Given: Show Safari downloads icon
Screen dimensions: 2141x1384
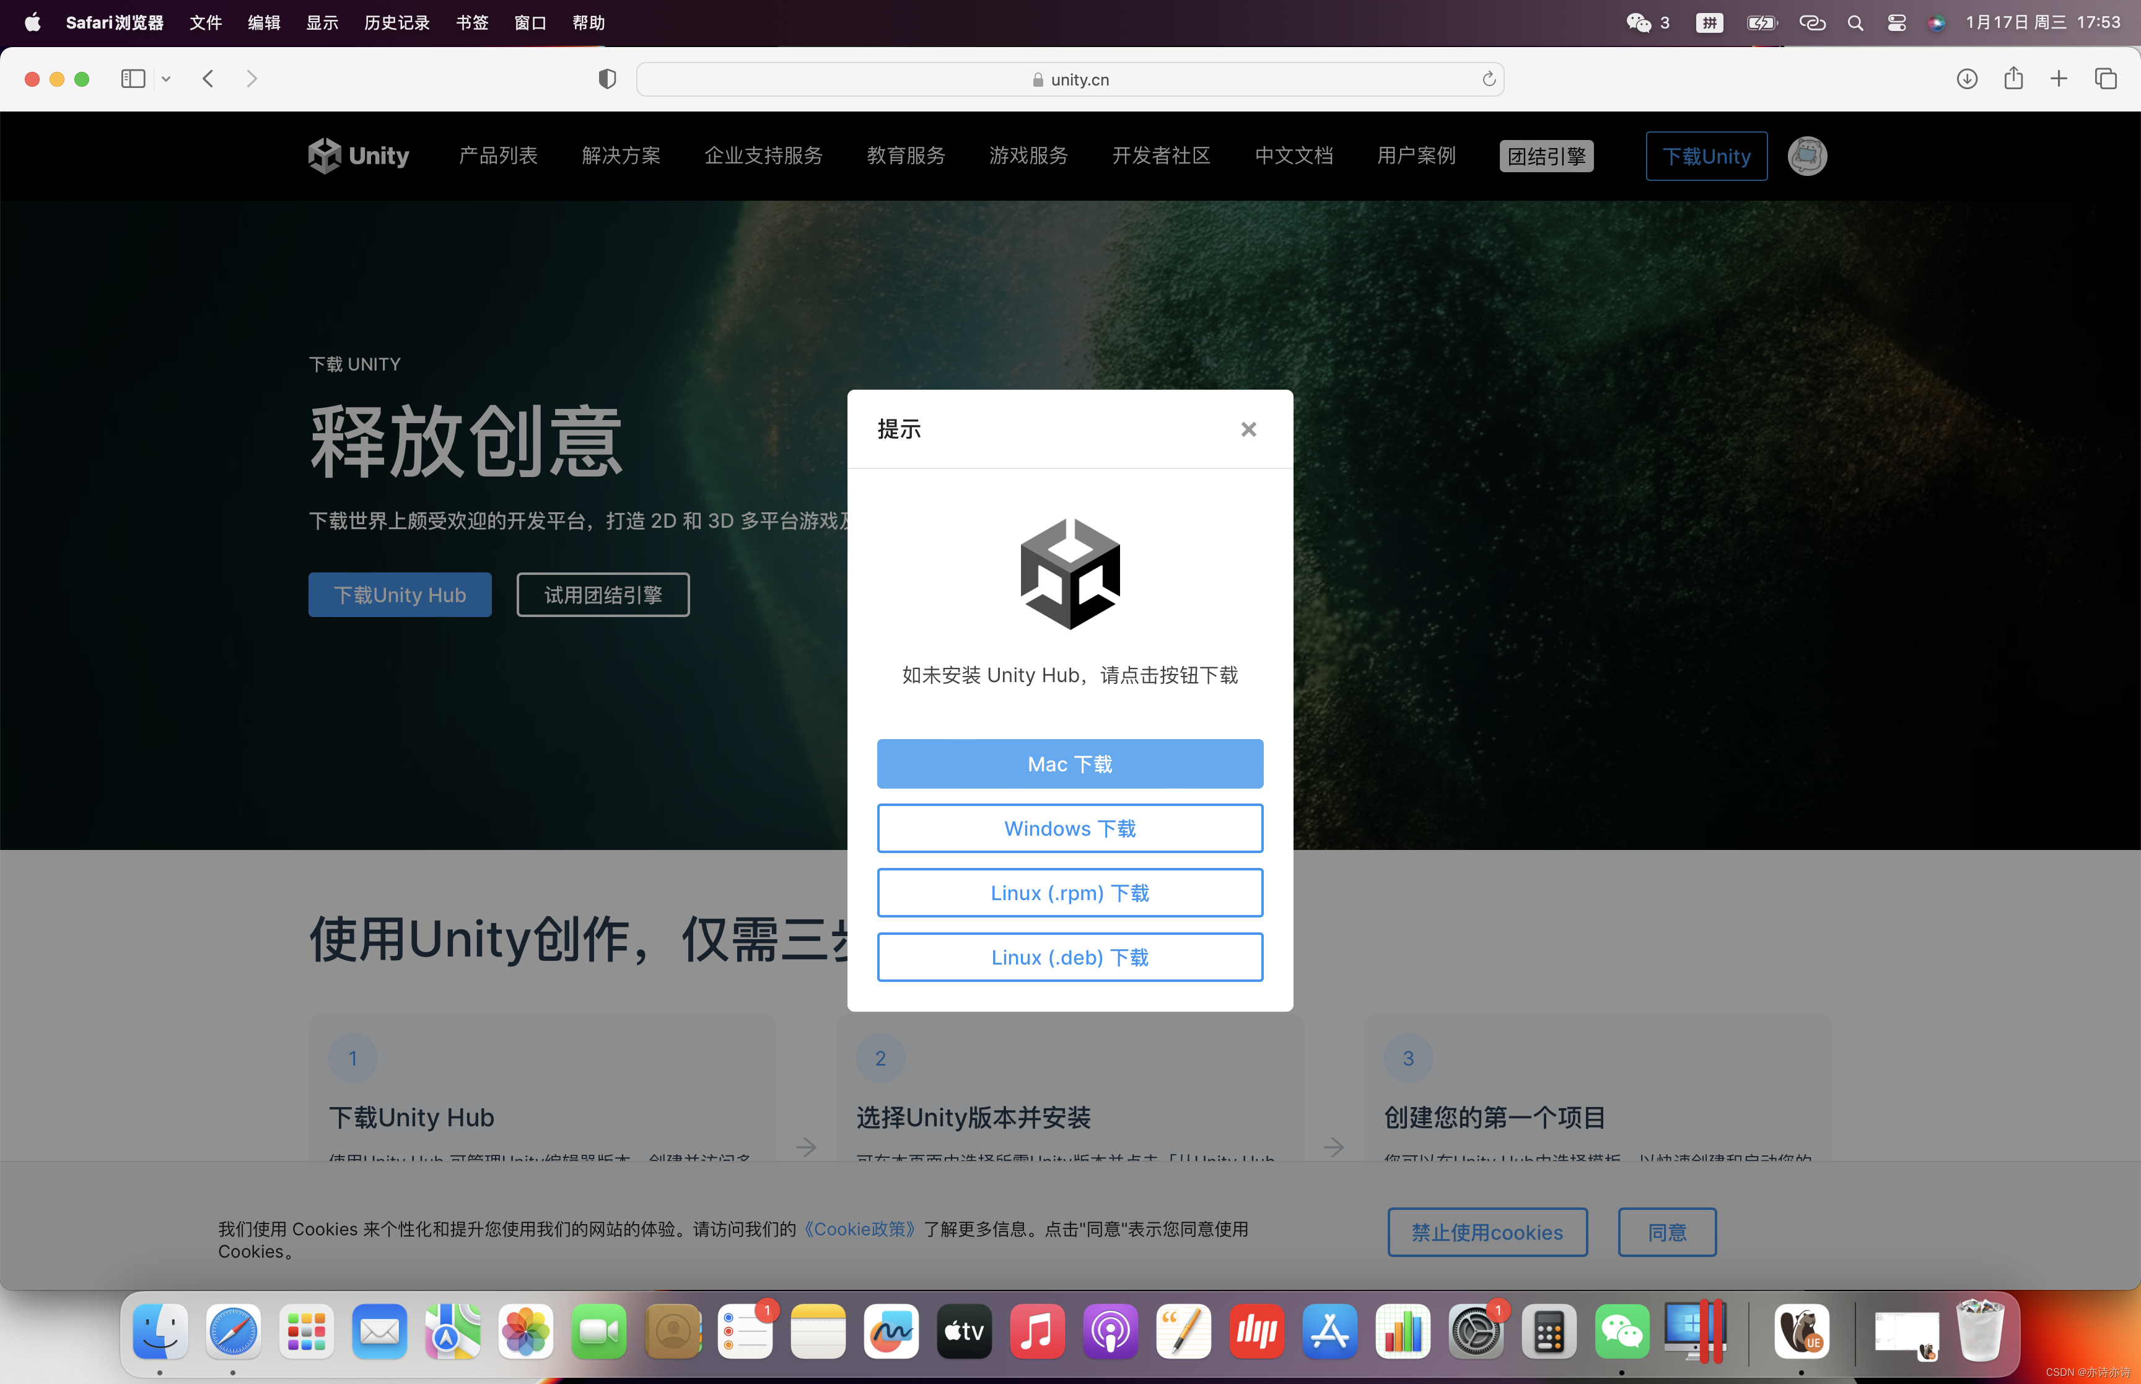Looking at the screenshot, I should coord(1967,79).
